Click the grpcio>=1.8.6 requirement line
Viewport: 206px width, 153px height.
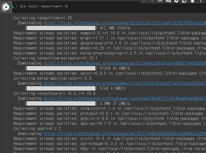[x=110, y=119]
